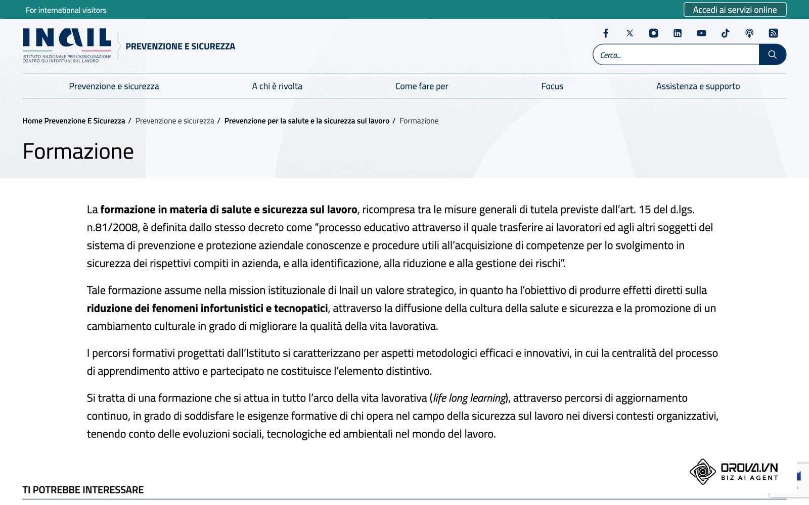Open For international visitors link
809x505 pixels.
click(66, 10)
